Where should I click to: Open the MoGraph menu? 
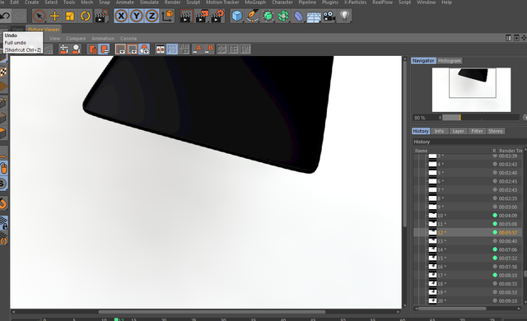(255, 2)
